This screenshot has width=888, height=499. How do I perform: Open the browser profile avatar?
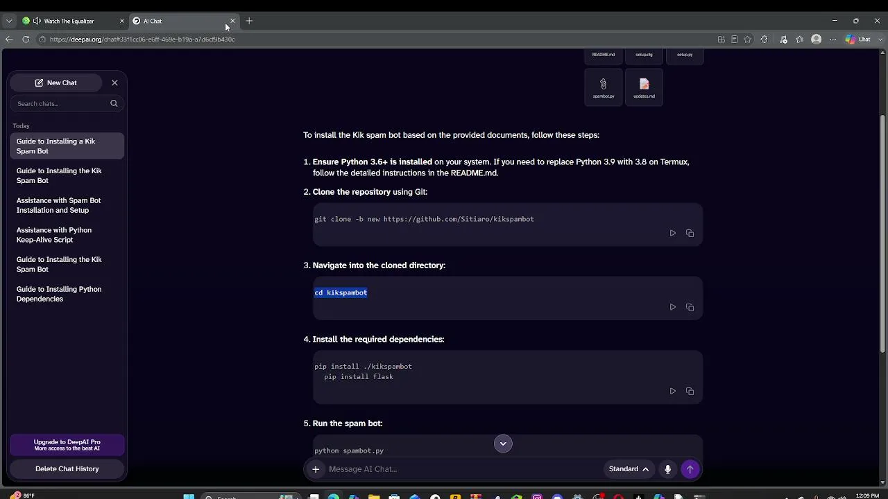817,40
